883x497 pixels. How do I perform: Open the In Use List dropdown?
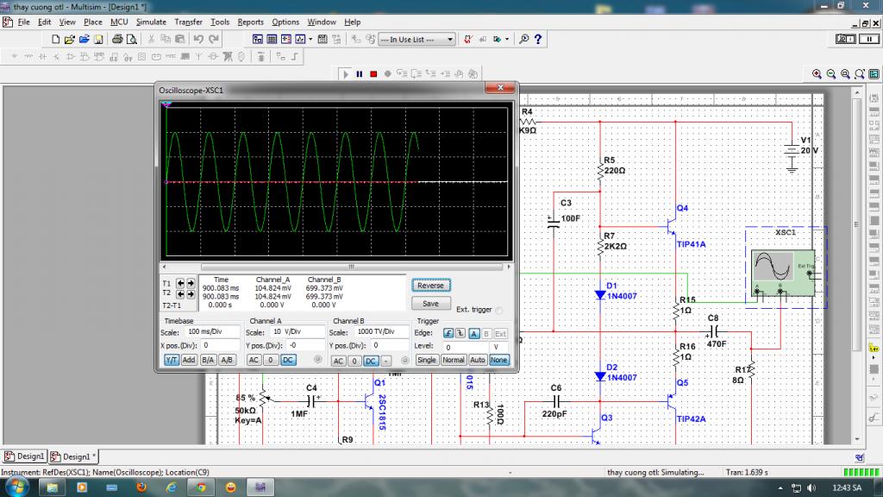pyautogui.click(x=416, y=40)
